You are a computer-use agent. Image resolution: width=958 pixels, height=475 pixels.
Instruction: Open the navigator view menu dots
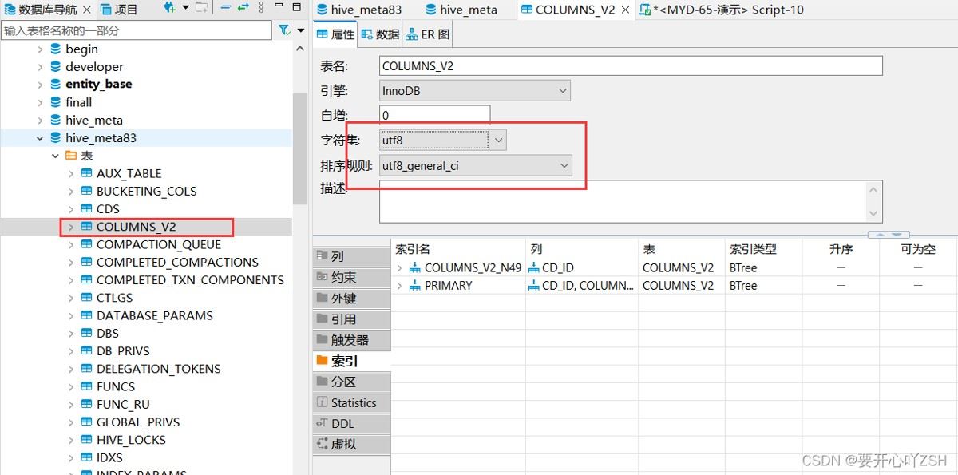pos(261,8)
